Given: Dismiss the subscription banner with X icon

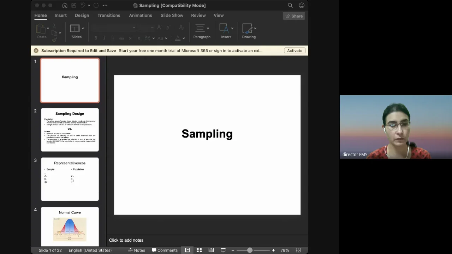Looking at the screenshot, I should (36, 50).
